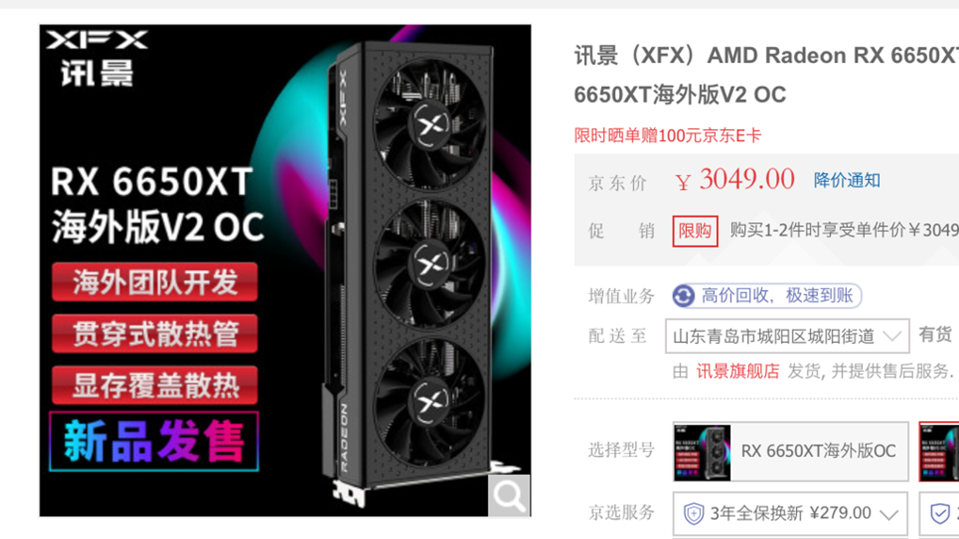Click the chevron arrow in delivery address box
Screen dimensions: 959x539
(892, 336)
